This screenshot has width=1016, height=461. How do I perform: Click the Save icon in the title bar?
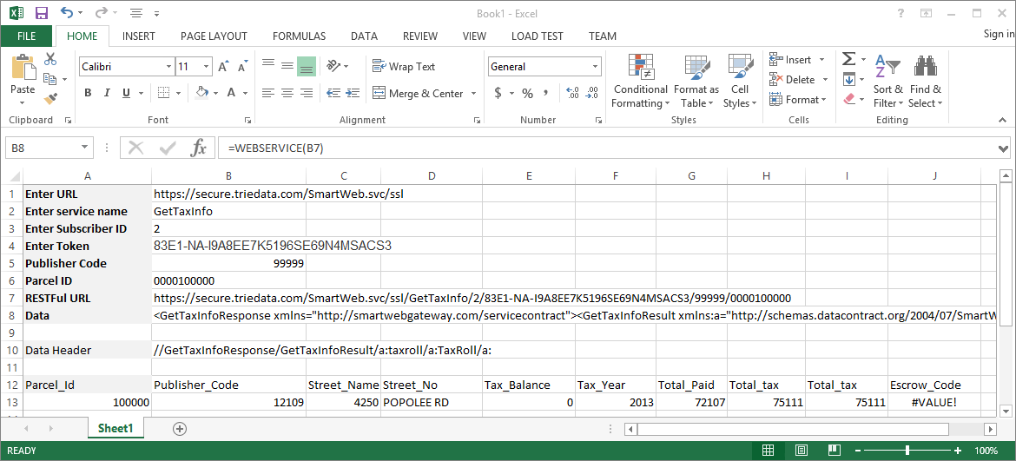tap(42, 13)
